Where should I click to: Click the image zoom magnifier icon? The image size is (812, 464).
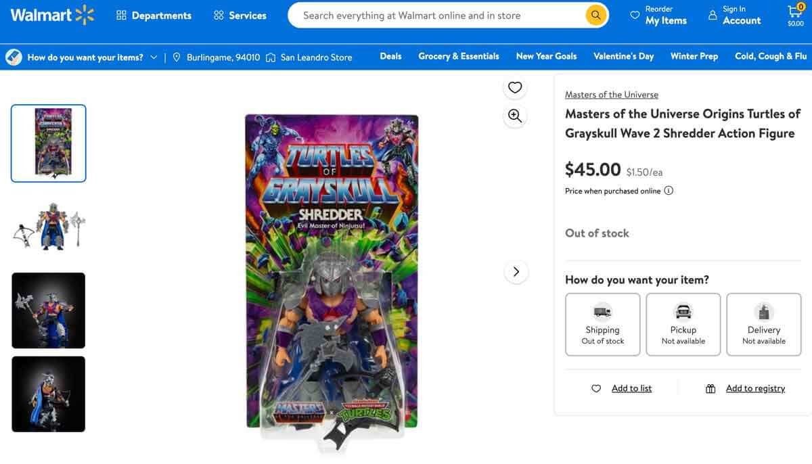[x=515, y=115]
